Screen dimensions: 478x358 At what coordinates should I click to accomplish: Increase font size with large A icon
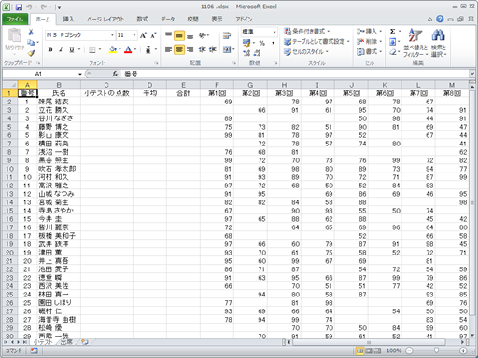(143, 35)
